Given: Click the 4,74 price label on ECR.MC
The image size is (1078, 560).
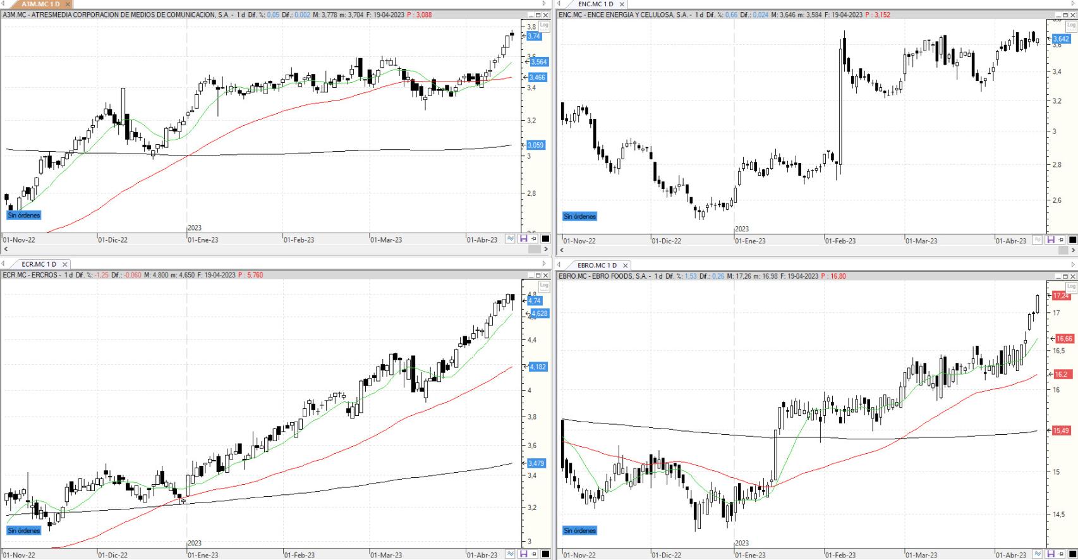Looking at the screenshot, I should pyautogui.click(x=535, y=301).
